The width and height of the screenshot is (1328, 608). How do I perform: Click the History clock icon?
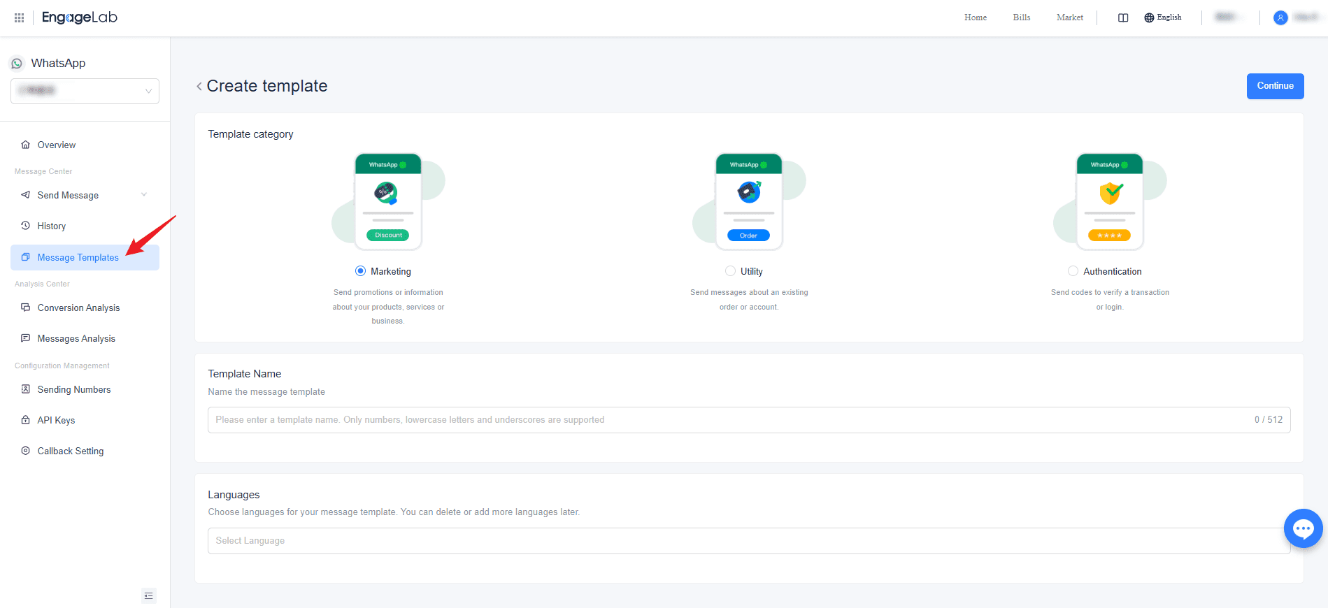click(x=26, y=226)
